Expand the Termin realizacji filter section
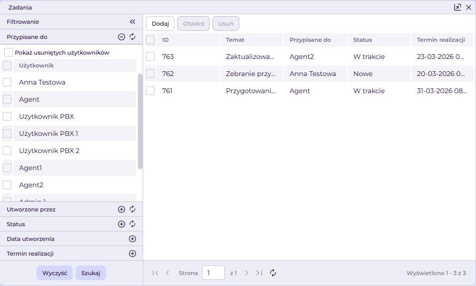 click(132, 254)
